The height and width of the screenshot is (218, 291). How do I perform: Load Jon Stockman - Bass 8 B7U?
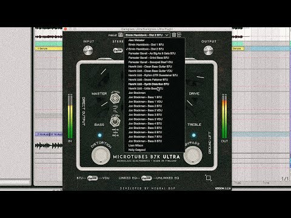click(x=155, y=141)
